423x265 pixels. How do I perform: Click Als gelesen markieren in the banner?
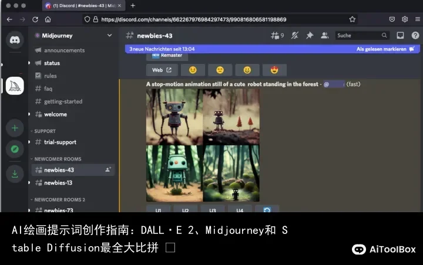click(x=385, y=49)
